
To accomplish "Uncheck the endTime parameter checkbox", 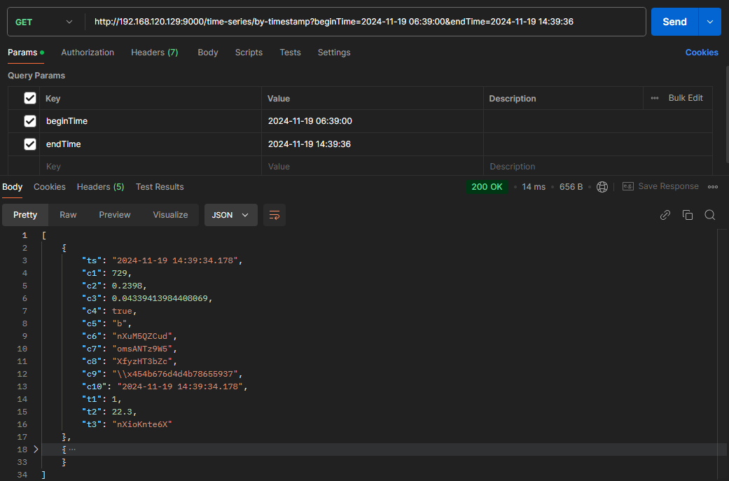I will pos(30,144).
